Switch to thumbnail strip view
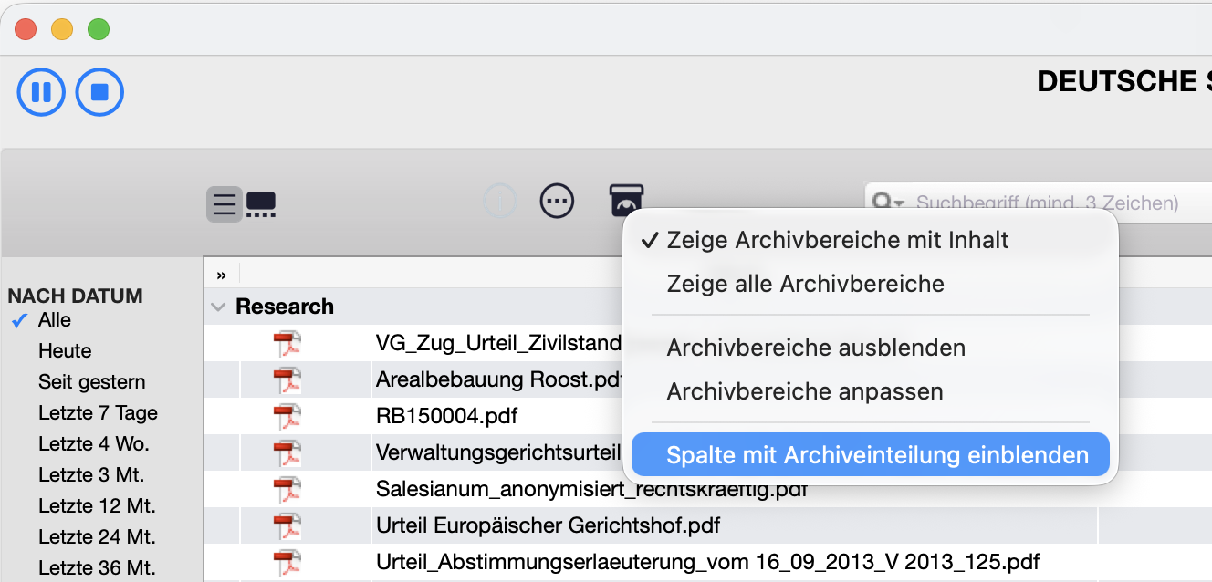 [x=261, y=204]
